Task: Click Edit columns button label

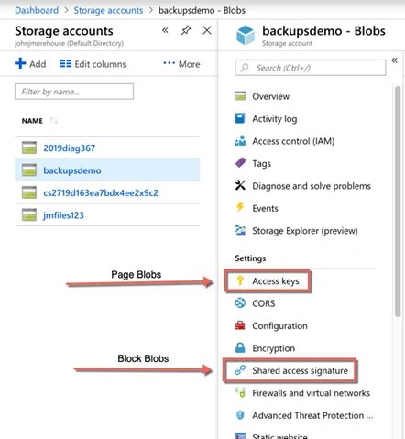Action: 100,64
